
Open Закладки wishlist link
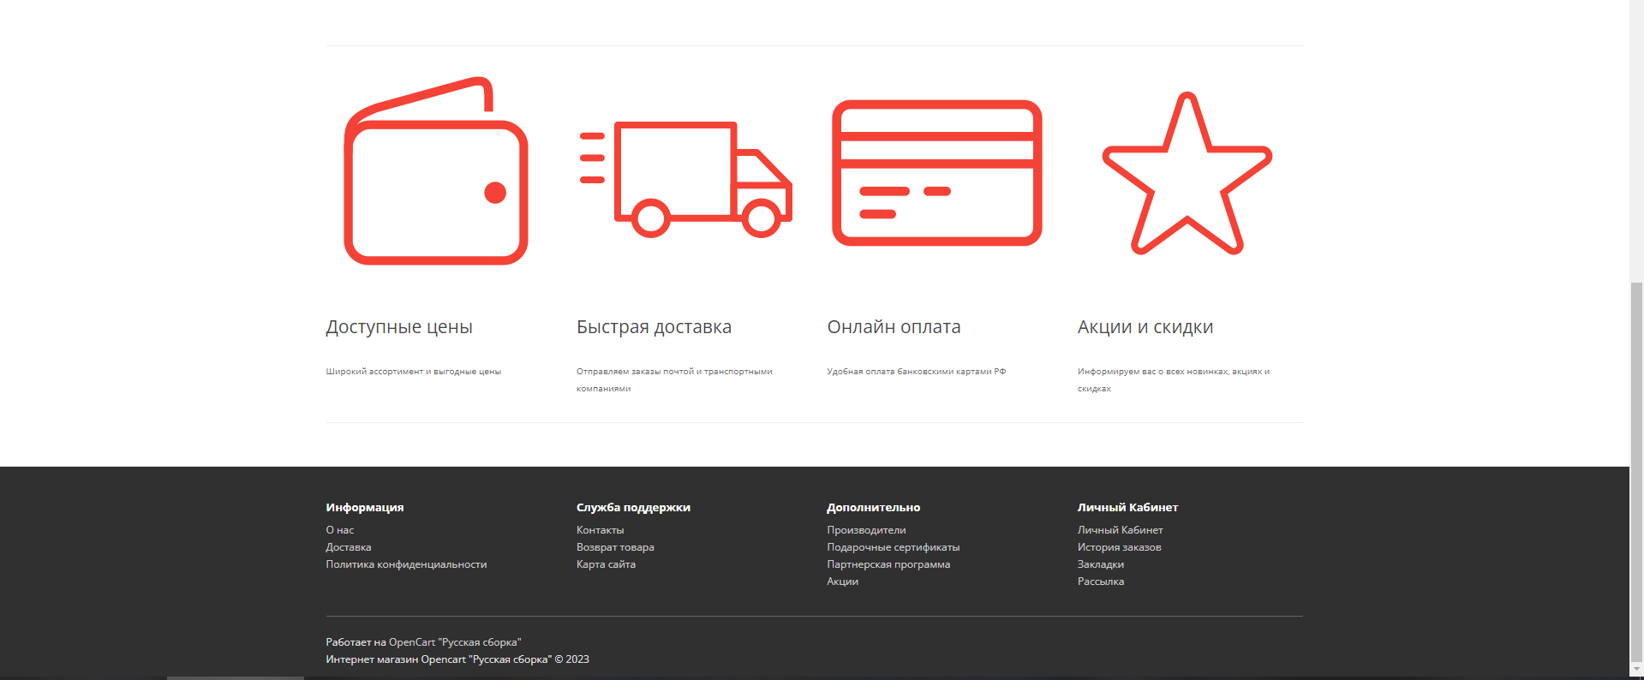(x=1100, y=564)
